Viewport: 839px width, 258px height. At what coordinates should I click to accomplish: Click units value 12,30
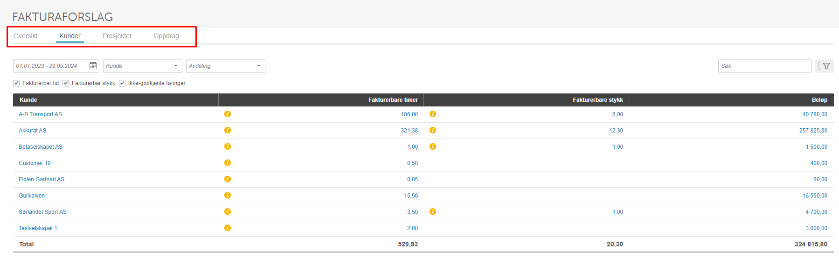point(616,131)
